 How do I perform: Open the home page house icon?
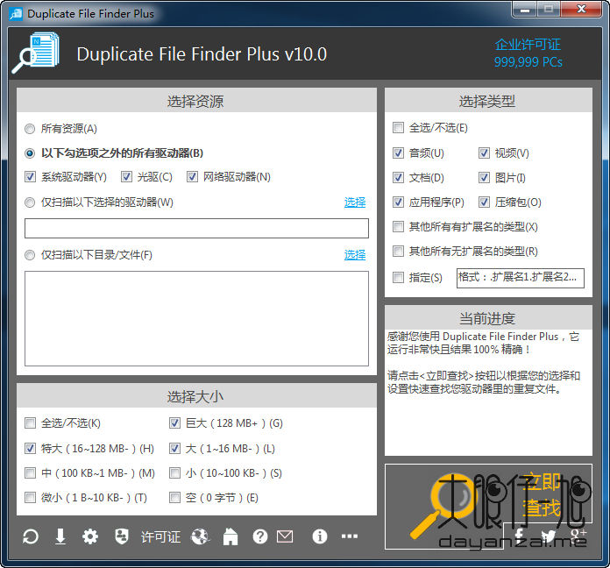point(231,536)
